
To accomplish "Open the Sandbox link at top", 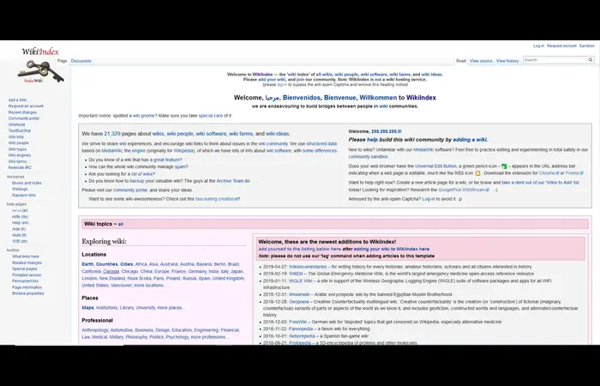I will [586, 46].
